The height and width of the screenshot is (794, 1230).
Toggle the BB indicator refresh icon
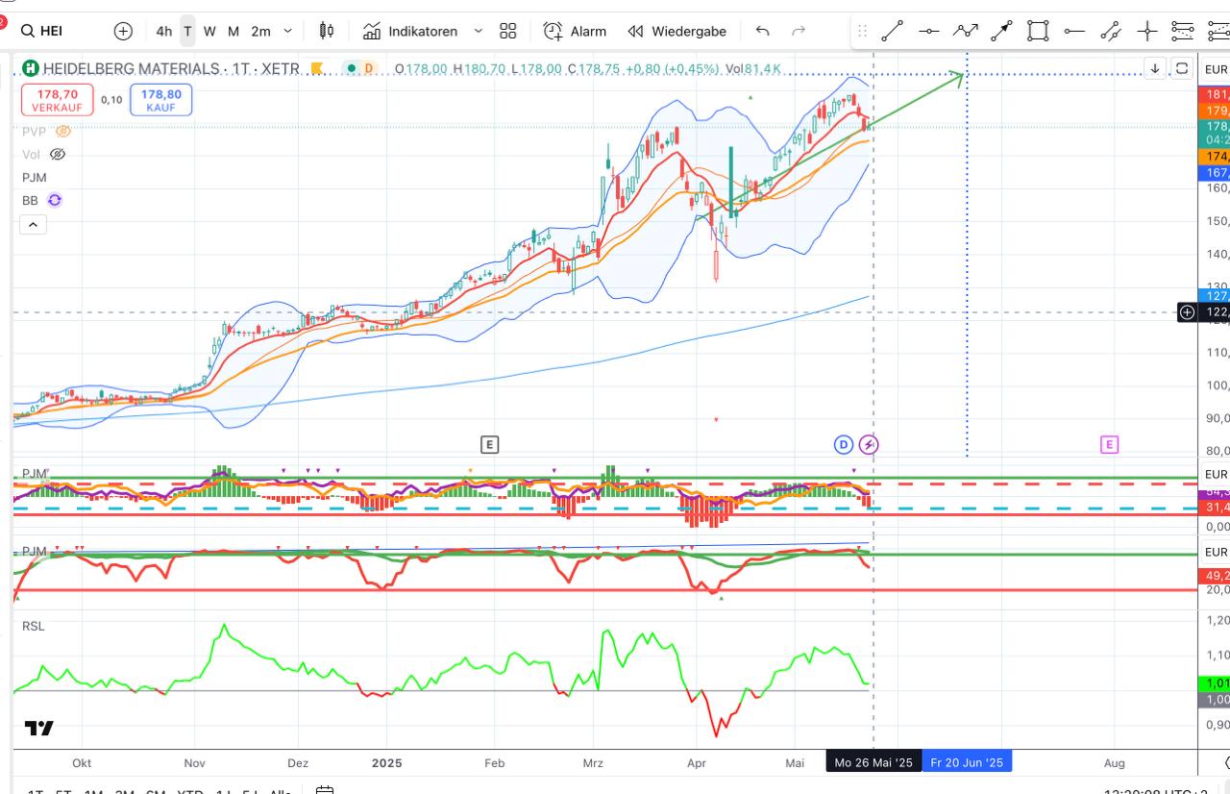pyautogui.click(x=55, y=200)
